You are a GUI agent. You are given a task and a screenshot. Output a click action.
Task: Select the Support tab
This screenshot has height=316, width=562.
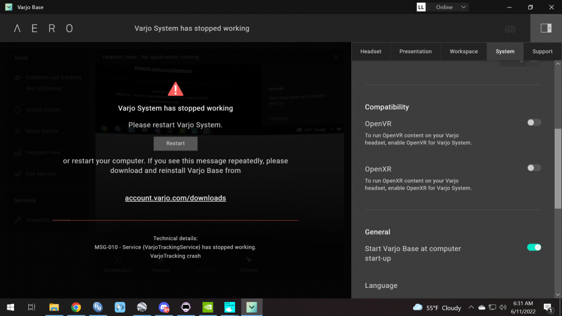(x=542, y=51)
